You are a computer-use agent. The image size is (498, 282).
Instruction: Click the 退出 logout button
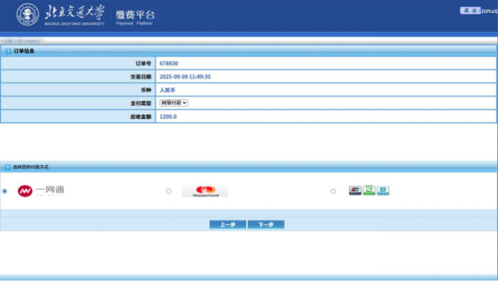pos(471,11)
